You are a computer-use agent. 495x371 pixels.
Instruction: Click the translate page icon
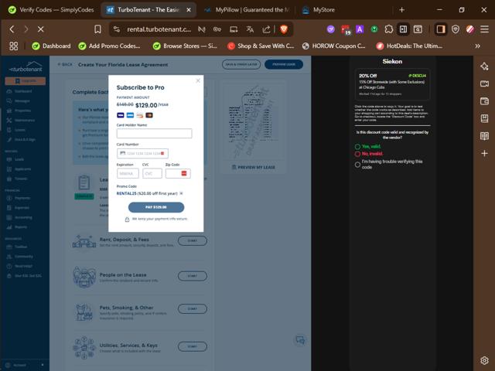coord(250,29)
